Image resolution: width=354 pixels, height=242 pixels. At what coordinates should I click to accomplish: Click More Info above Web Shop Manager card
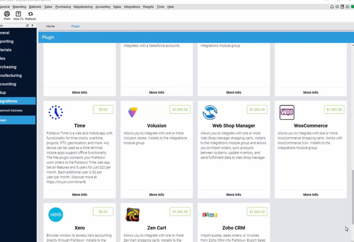pos(234,92)
